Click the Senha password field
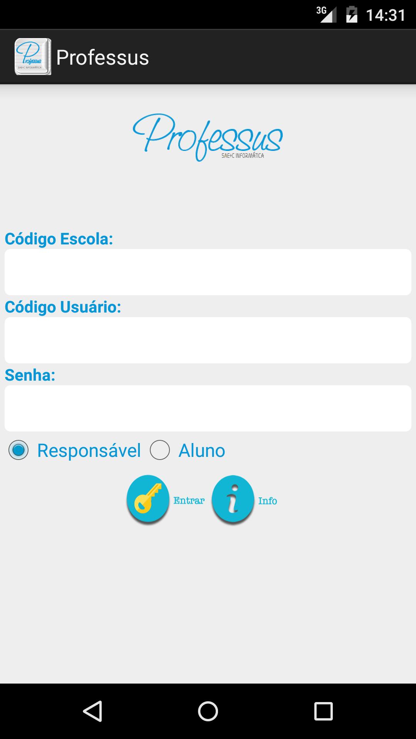 tap(208, 408)
